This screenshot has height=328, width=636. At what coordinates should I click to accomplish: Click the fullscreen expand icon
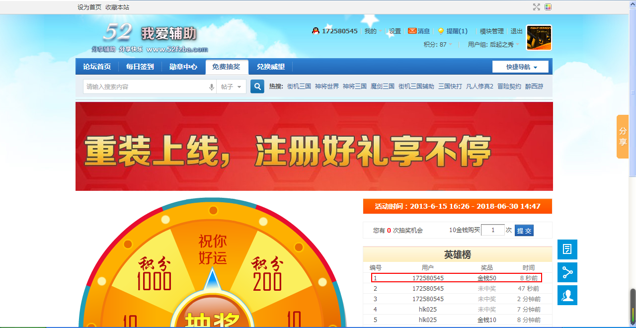(x=537, y=7)
